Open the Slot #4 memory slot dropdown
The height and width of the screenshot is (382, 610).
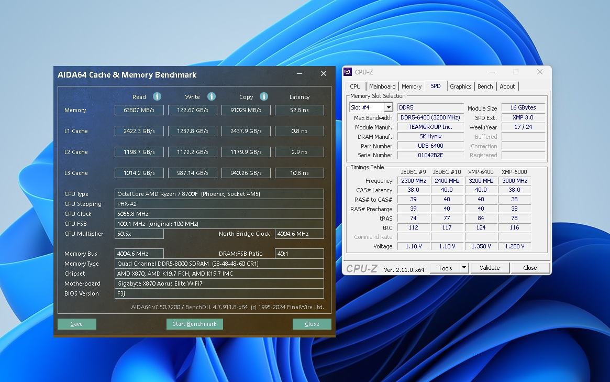click(x=388, y=107)
